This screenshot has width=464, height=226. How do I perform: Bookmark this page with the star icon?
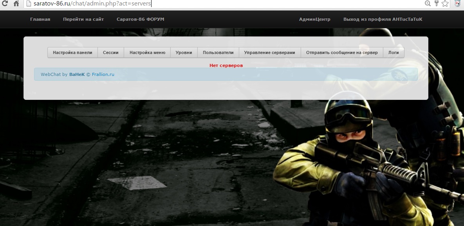445,4
